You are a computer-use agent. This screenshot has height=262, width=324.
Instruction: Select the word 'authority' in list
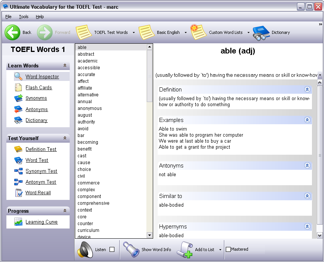tap(86, 122)
